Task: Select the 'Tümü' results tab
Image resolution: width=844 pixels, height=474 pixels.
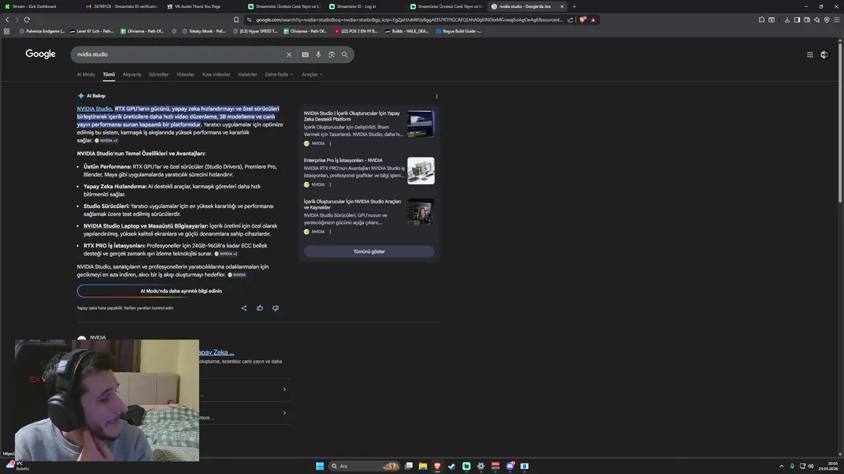Action: (x=109, y=74)
